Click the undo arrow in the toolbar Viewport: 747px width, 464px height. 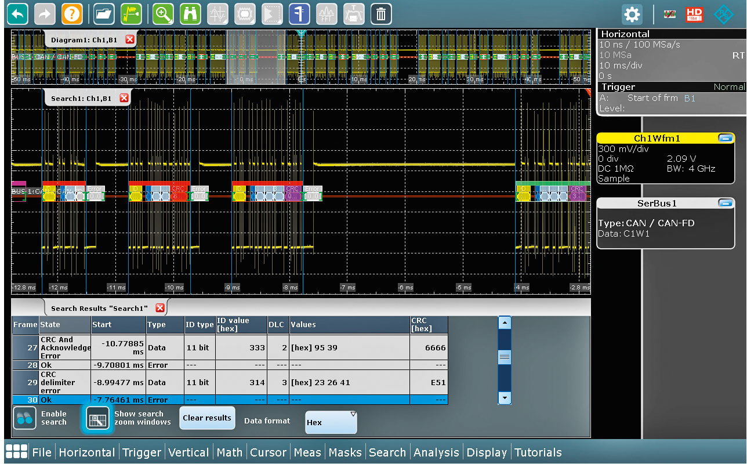pos(18,13)
